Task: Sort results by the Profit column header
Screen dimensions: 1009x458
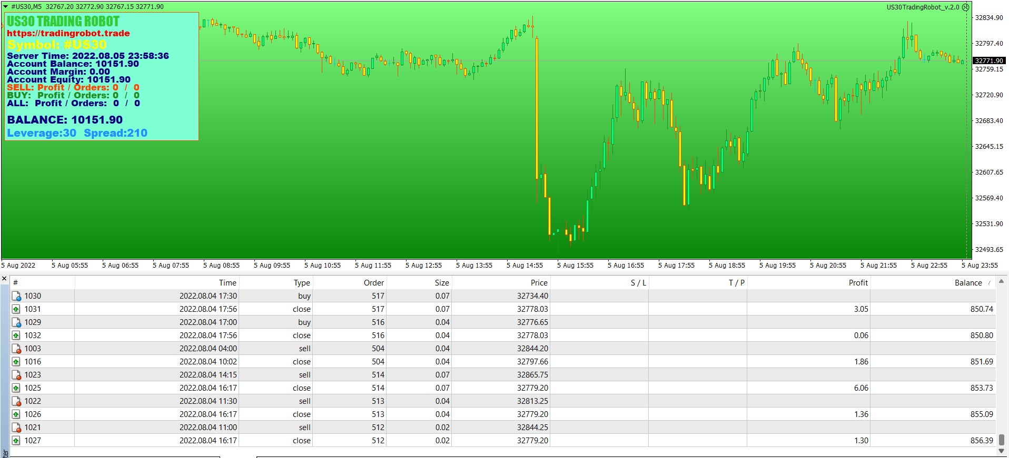Action: 808,283
